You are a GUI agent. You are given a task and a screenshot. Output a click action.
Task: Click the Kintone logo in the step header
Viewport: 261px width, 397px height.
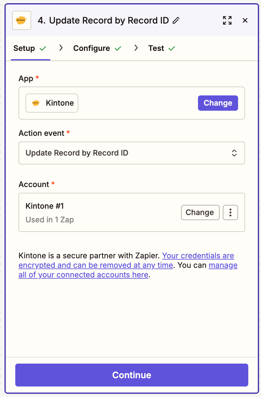click(21, 20)
